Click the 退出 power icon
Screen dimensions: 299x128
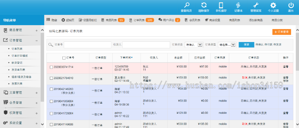[x=291, y=5]
